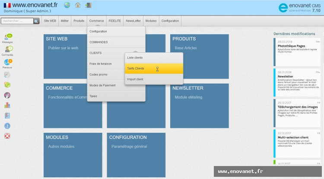Open Messages from the left sidebar

[x=7, y=38]
